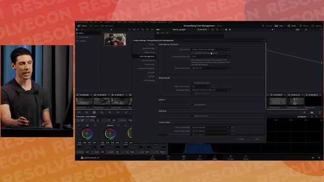Screen dimensions: 324x182
Task: Select the gallery still thumbnail
Action: (x=115, y=39)
